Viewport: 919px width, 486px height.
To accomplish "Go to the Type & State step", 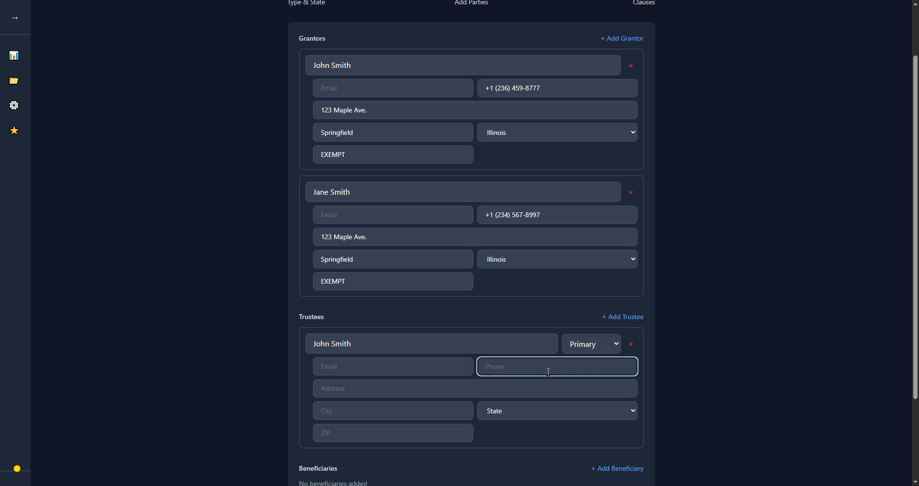I will point(306,2).
